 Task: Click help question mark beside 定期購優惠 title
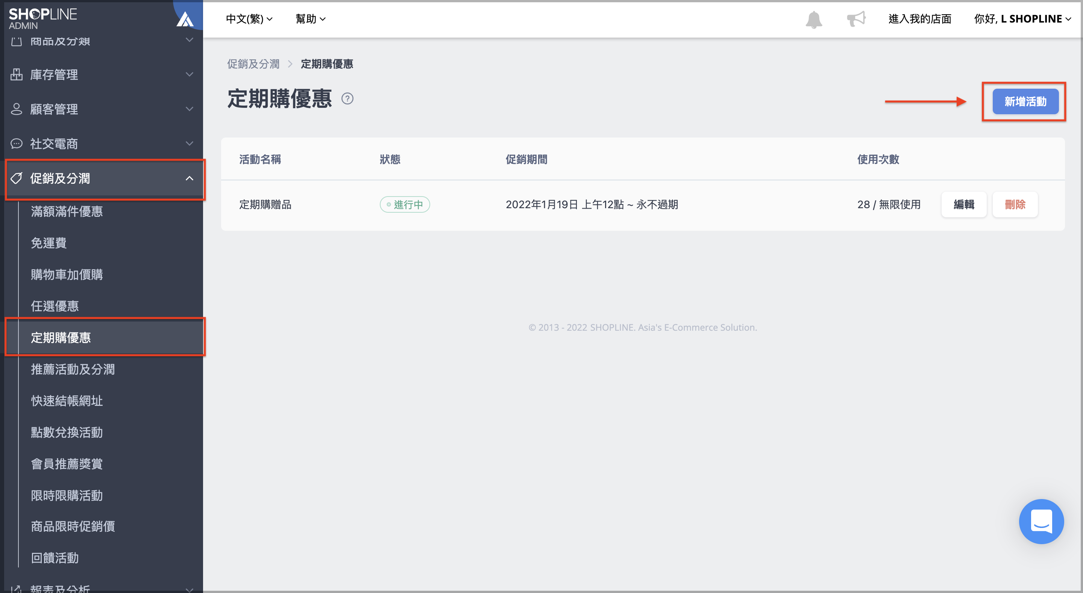coord(347,99)
